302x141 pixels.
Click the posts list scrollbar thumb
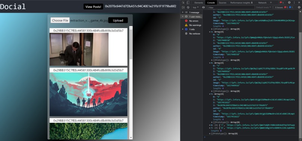(131, 44)
